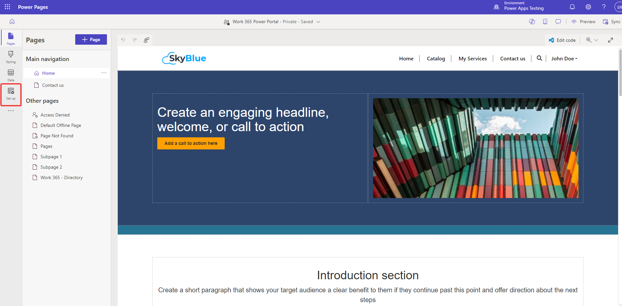Click the redo arrow in the toolbar
Image resolution: width=622 pixels, height=306 pixels.
click(134, 40)
